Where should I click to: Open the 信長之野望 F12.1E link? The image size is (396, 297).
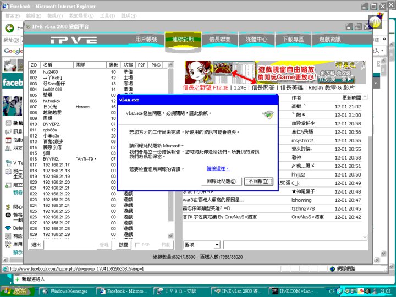pos(206,87)
